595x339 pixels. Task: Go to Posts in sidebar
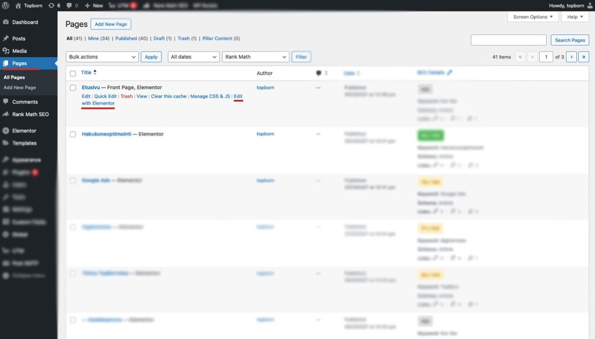pos(19,38)
